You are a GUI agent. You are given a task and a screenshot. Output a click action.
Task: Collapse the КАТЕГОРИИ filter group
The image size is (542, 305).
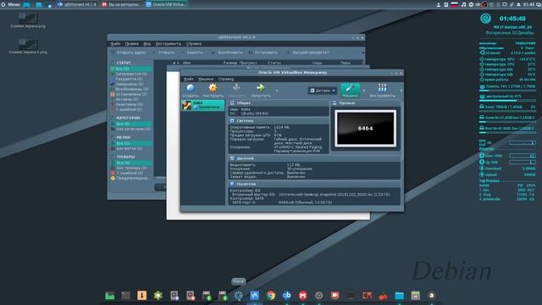pos(113,118)
